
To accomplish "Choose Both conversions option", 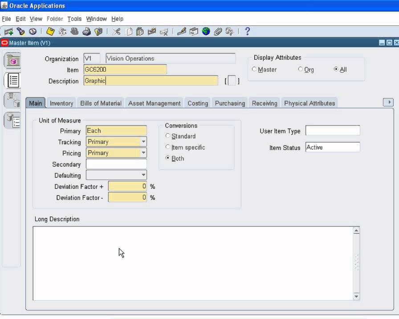I will click(167, 158).
